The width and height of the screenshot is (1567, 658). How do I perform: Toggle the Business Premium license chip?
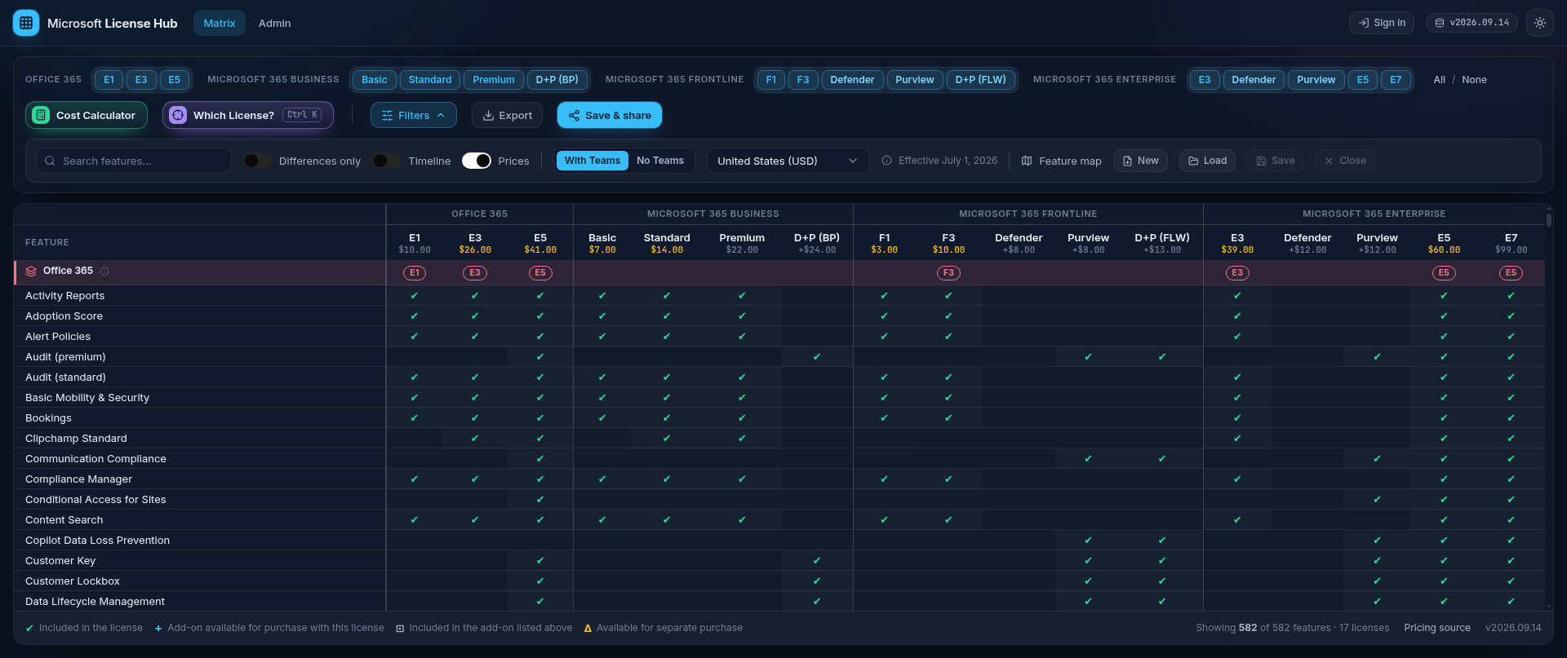pos(494,79)
